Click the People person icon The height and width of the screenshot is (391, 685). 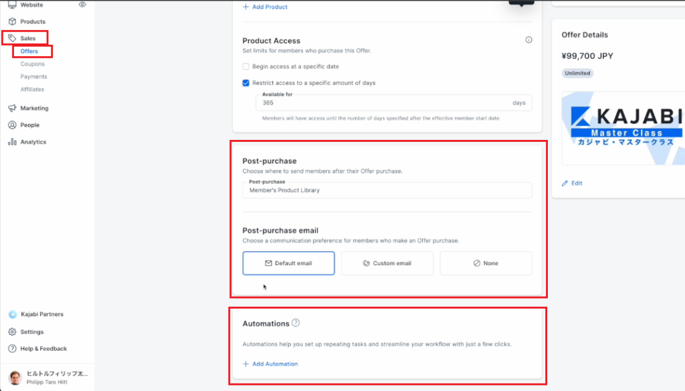[12, 125]
